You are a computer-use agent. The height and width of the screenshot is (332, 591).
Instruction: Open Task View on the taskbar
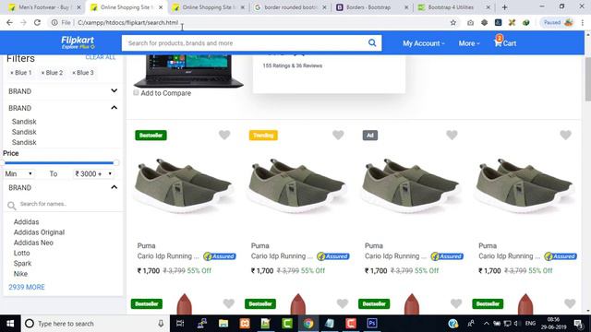[180, 324]
